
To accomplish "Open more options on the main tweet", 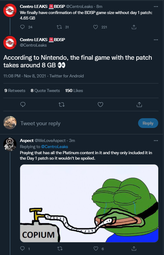I will point(156,40).
